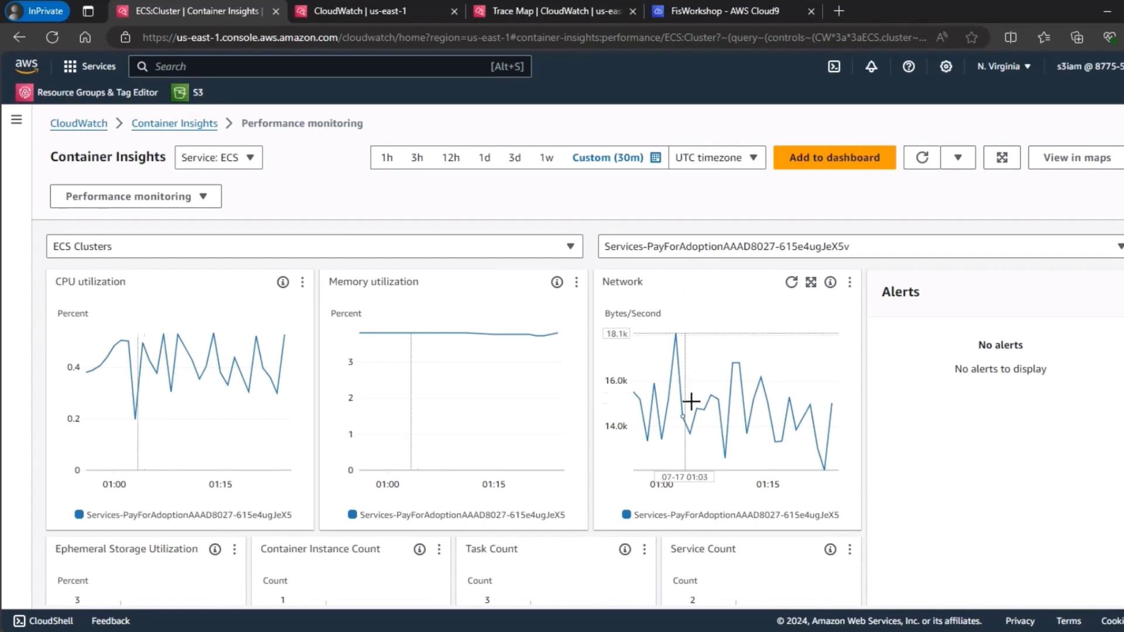Open the custom time range calendar

click(x=656, y=157)
